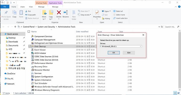181x95 pixels.
Task: Click the Help question mark icon
Action: [179, 7]
